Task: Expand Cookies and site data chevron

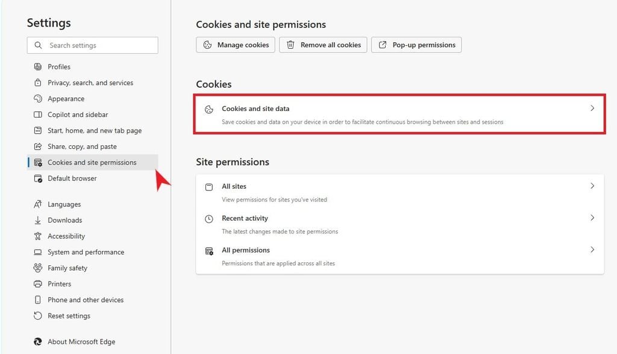Action: click(x=592, y=109)
